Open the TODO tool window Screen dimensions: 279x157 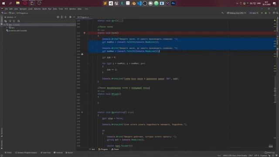(x=8, y=153)
